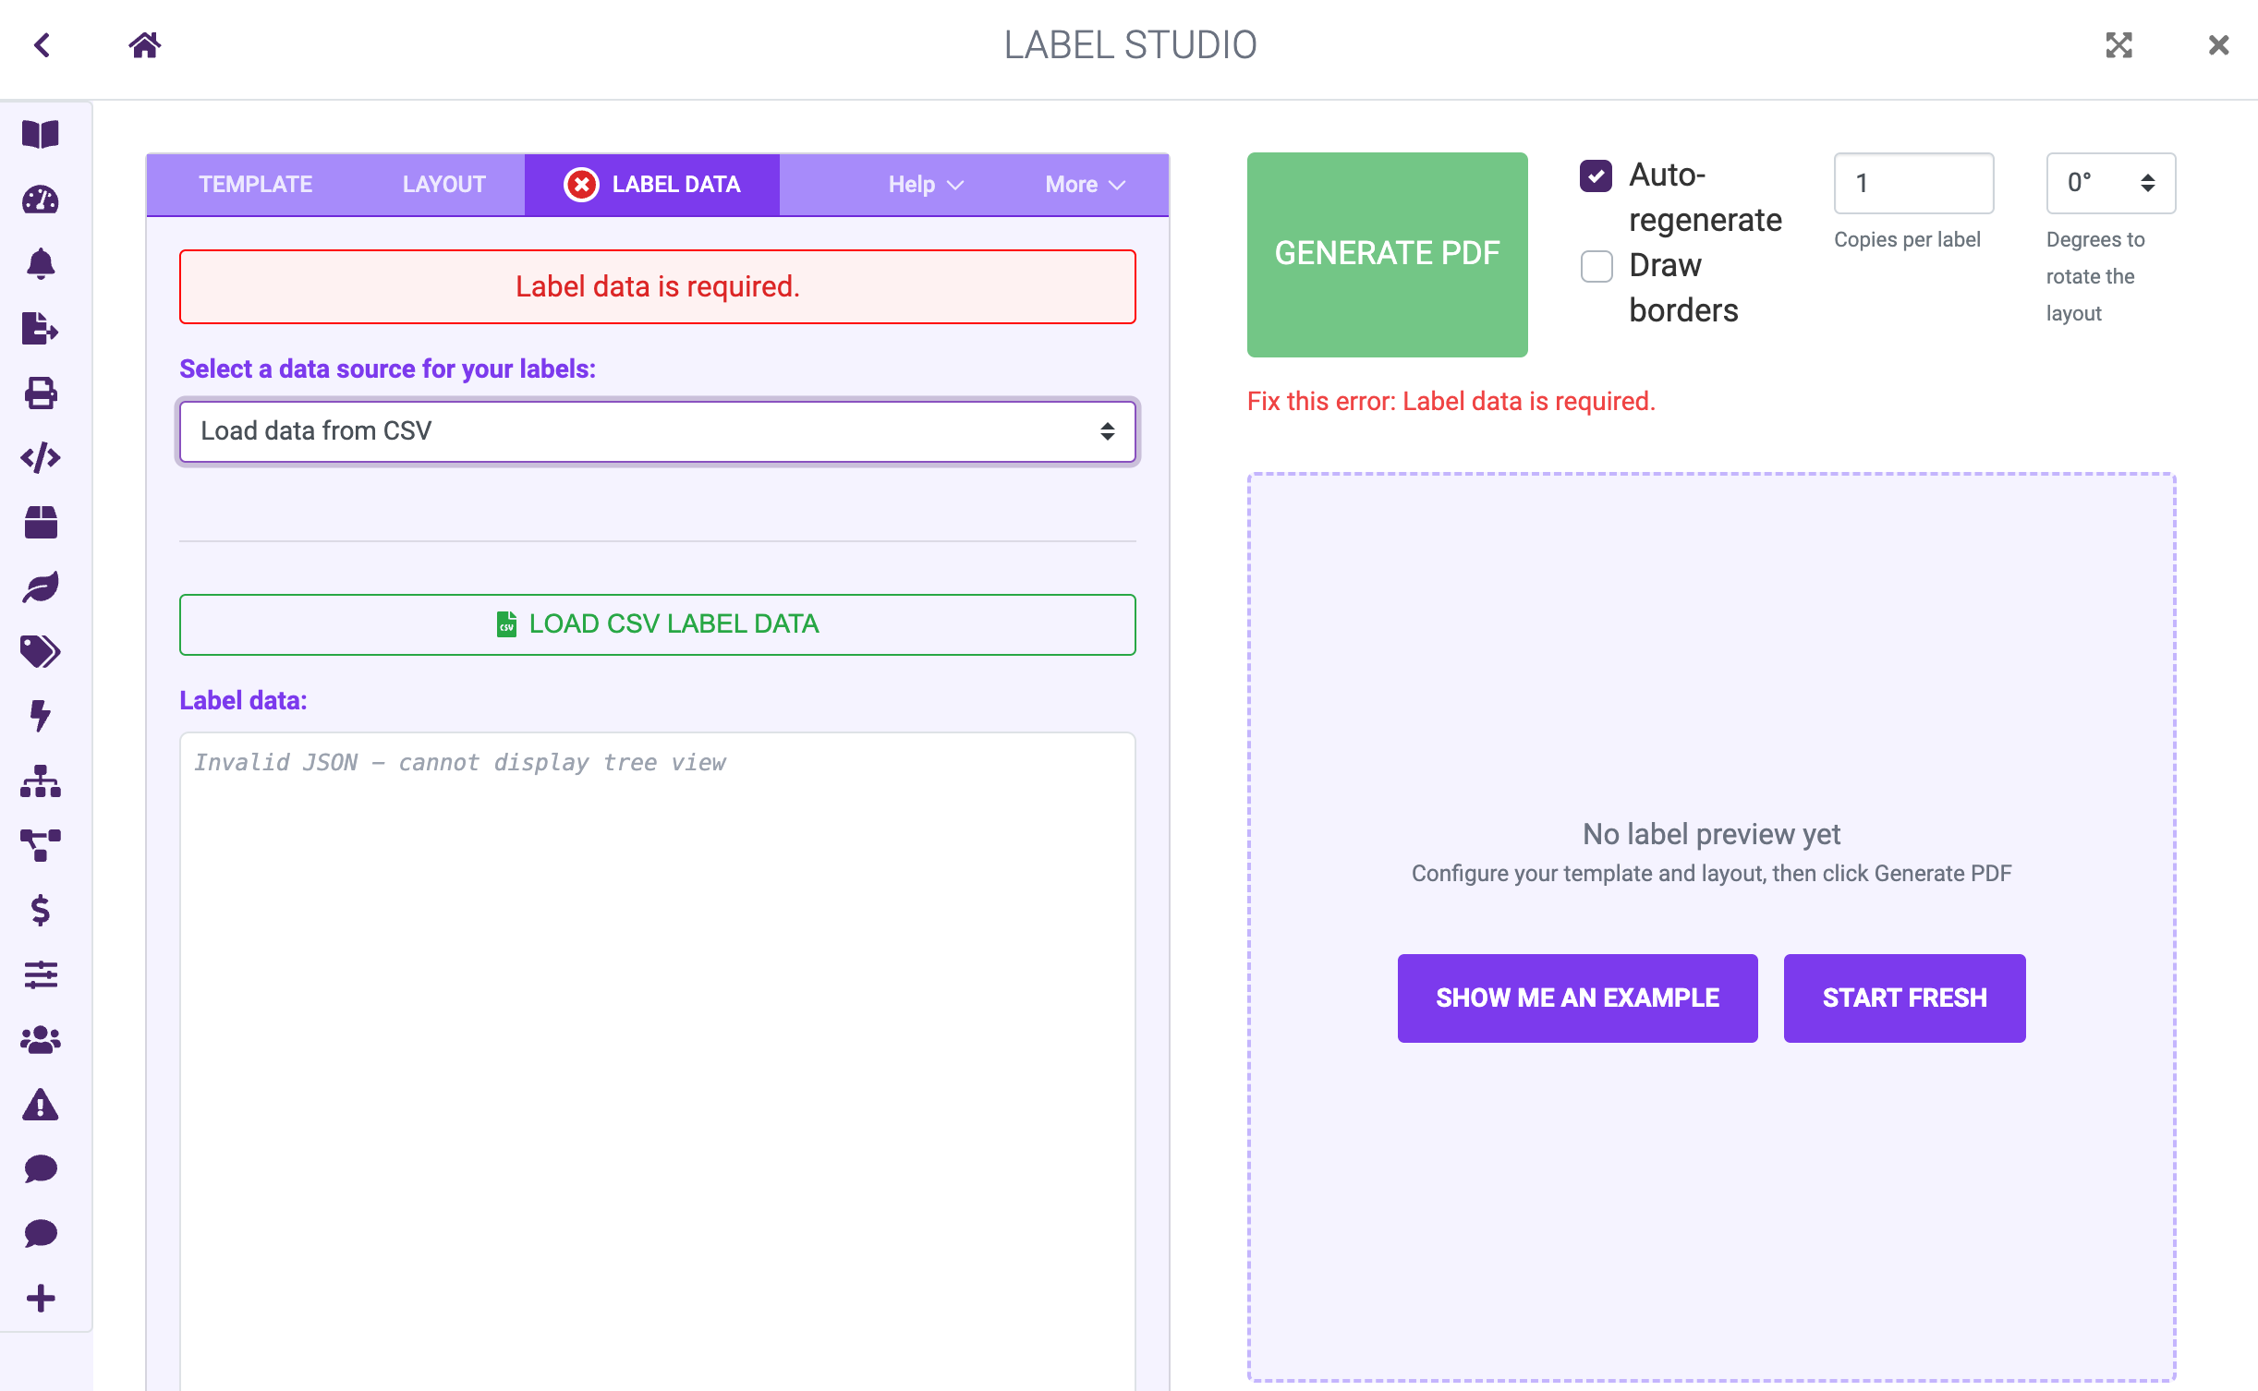Click the plus icon in sidebar
Viewport: 2258px width, 1391px height.
pos(41,1299)
